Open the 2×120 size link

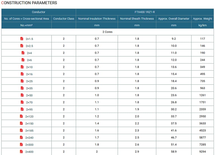pos(29,117)
